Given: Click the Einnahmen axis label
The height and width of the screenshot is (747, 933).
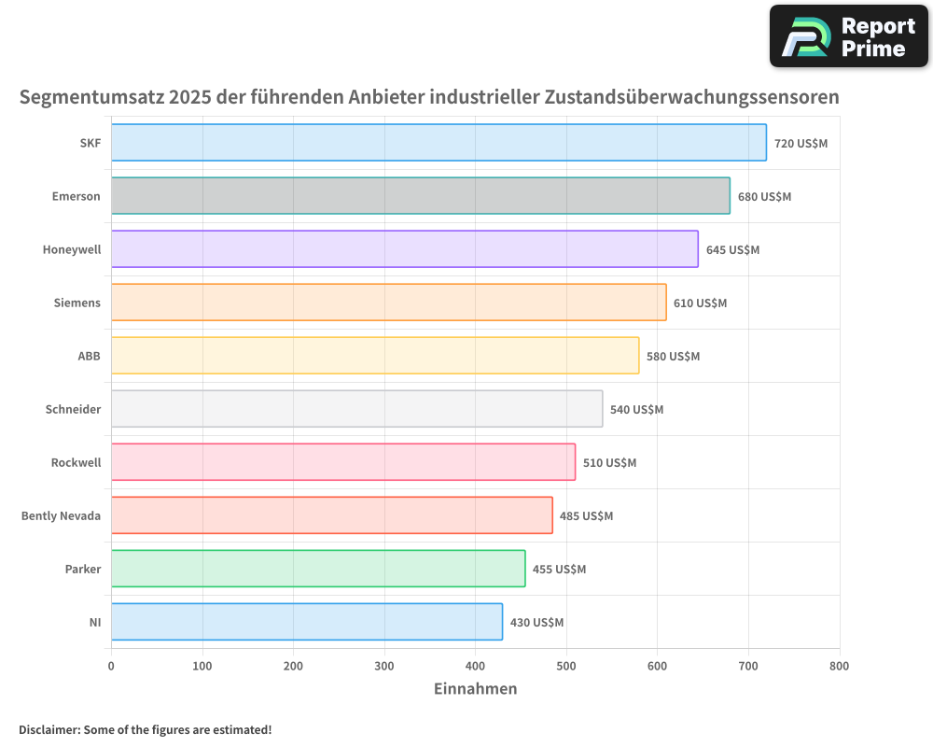Looking at the screenshot, I should pyautogui.click(x=476, y=688).
